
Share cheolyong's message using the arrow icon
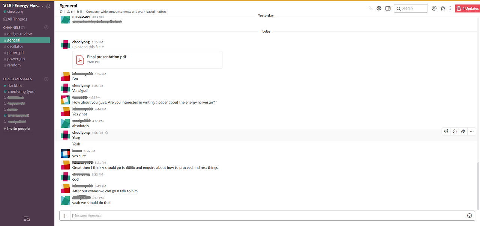[x=463, y=131]
